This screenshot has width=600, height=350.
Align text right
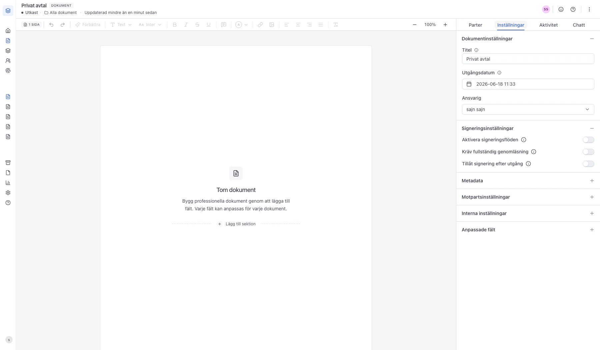point(309,25)
